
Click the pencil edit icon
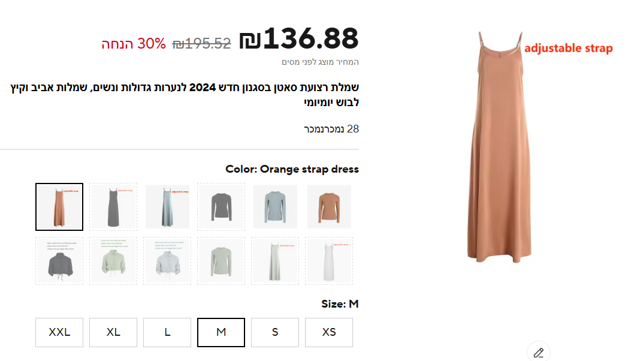pos(538,353)
